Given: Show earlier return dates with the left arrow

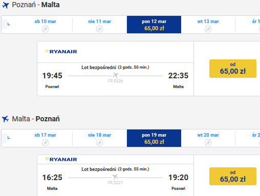Looking at the screenshot, I should pyautogui.click(x=6, y=138).
